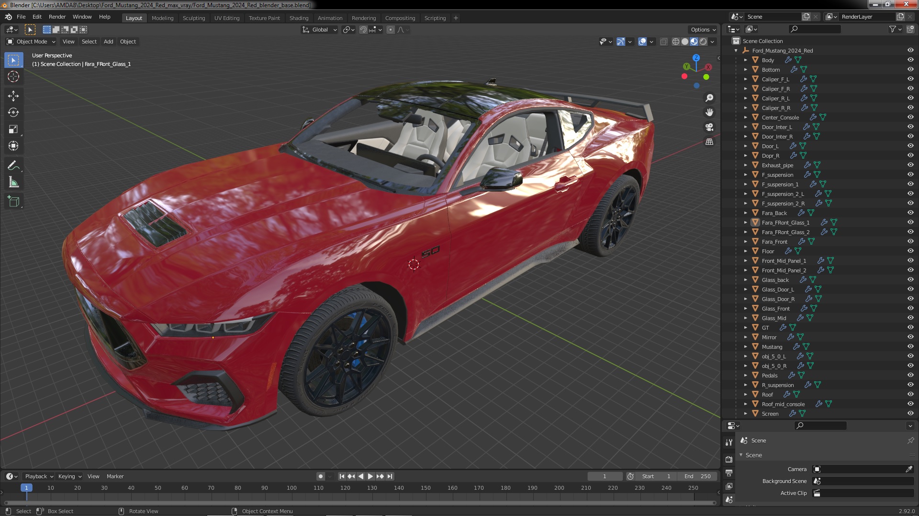Click the current frame number field
Screen dimensions: 919x516
pos(605,476)
